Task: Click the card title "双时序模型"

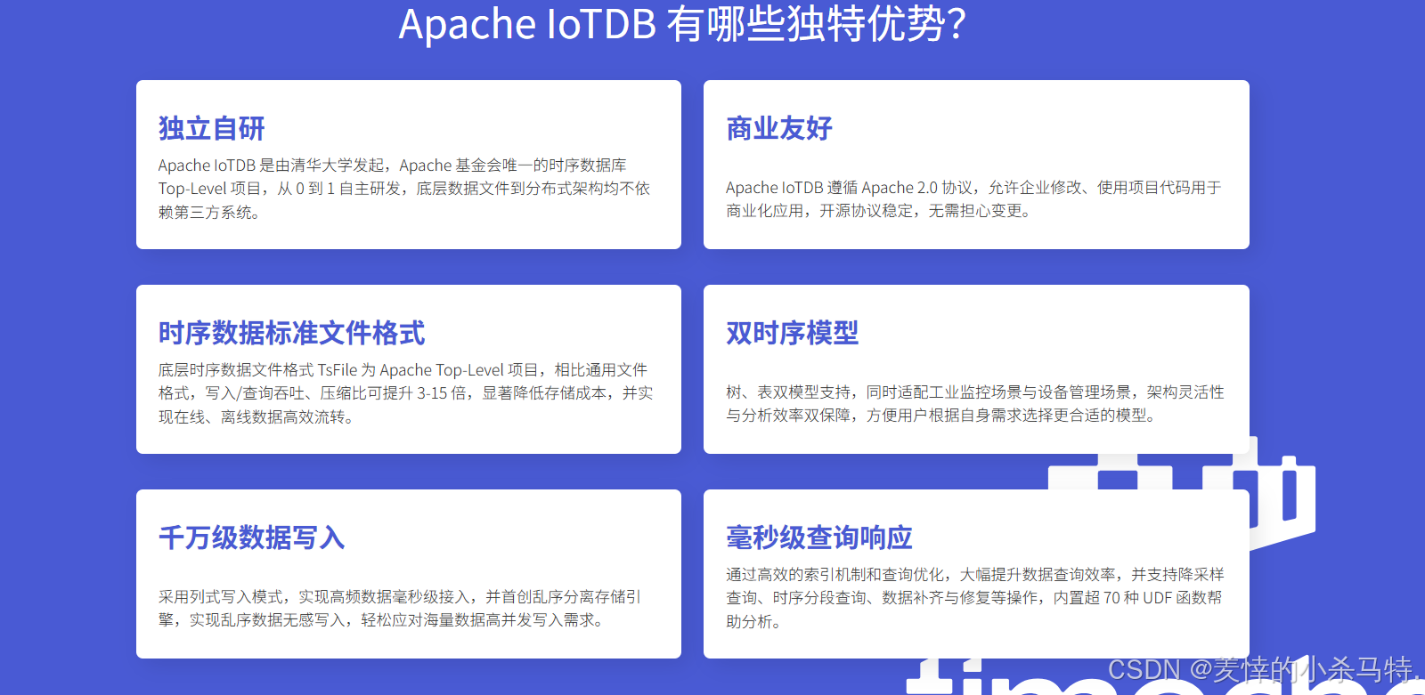Action: [x=793, y=333]
